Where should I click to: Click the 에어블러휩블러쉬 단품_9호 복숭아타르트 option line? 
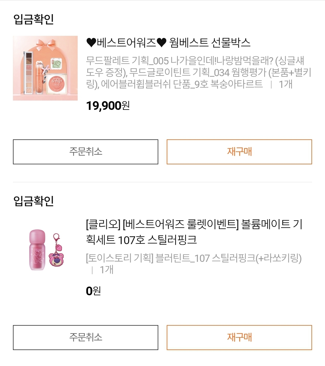coord(182,84)
